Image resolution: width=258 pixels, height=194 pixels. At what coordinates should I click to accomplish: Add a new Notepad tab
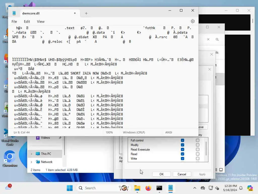click(86, 13)
